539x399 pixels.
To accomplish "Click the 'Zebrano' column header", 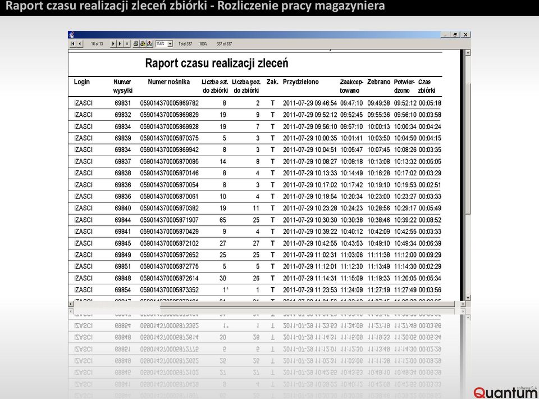I will coord(378,82).
